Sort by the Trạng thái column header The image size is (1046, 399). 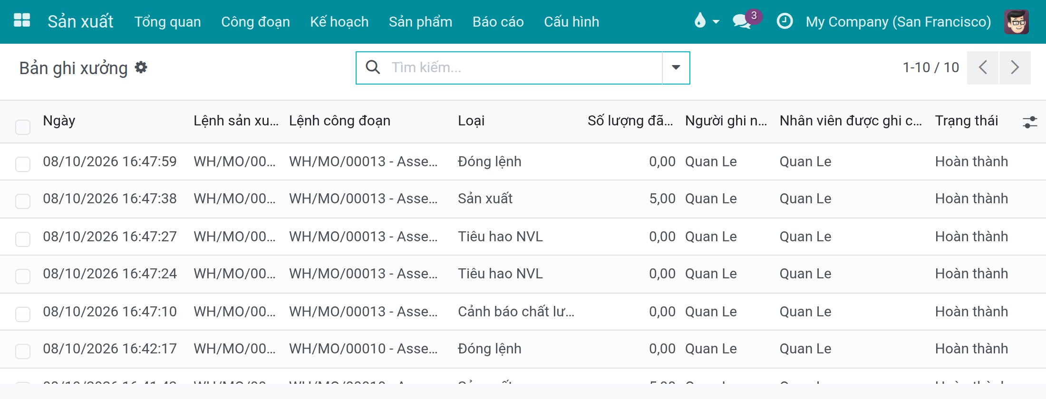click(966, 121)
